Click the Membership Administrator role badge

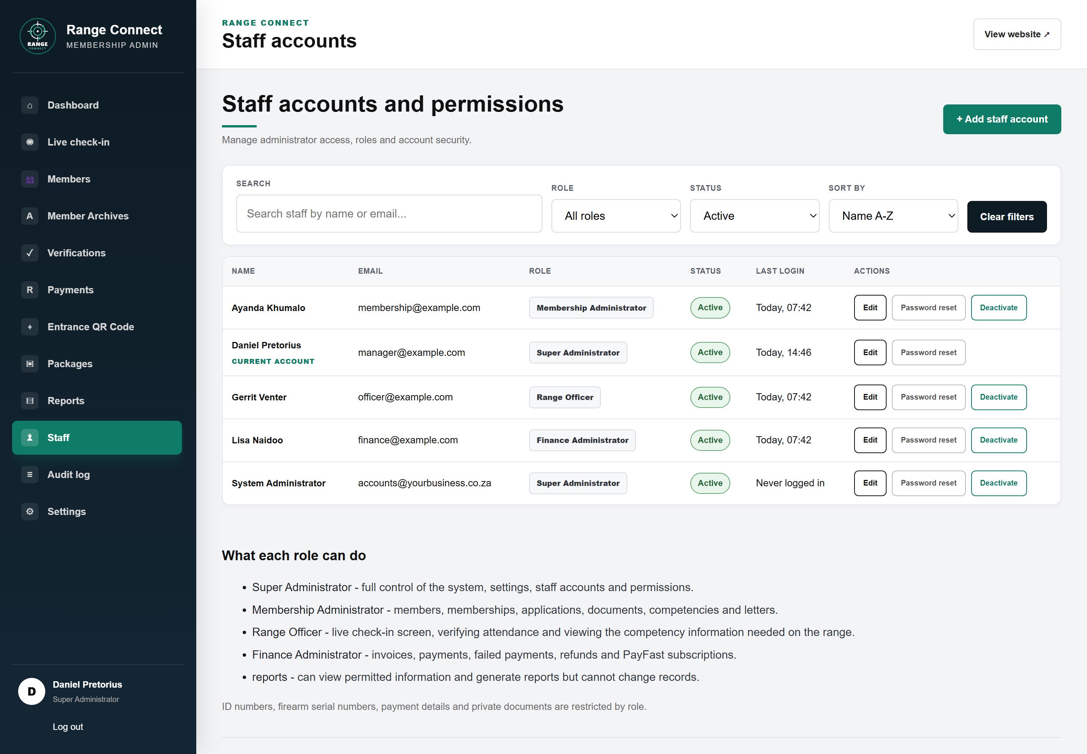[x=591, y=308]
